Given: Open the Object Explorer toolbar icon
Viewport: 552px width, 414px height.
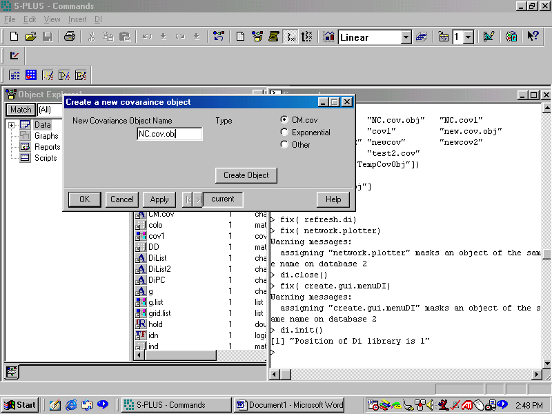Looking at the screenshot, I should 257,37.
